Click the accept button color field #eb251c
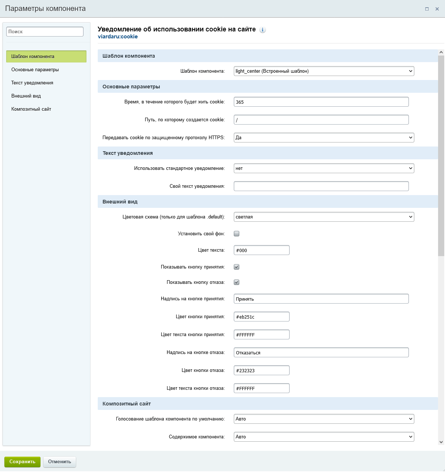The height and width of the screenshot is (472, 445). (262, 317)
